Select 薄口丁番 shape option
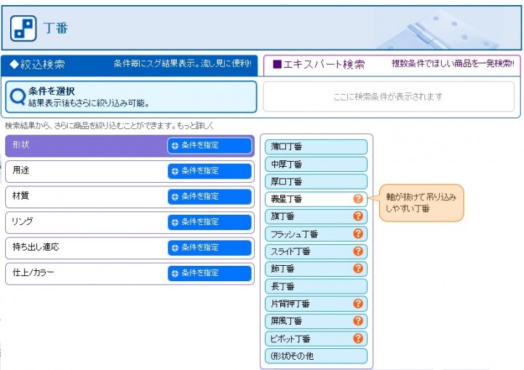 [316, 146]
